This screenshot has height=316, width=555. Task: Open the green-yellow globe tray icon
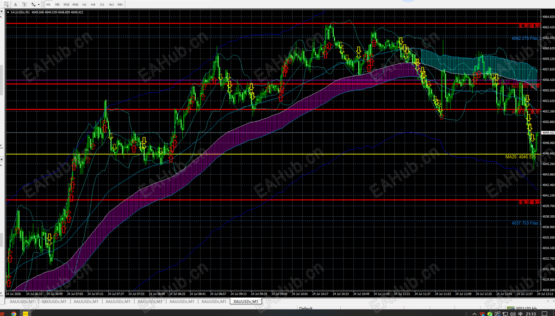tap(490, 314)
